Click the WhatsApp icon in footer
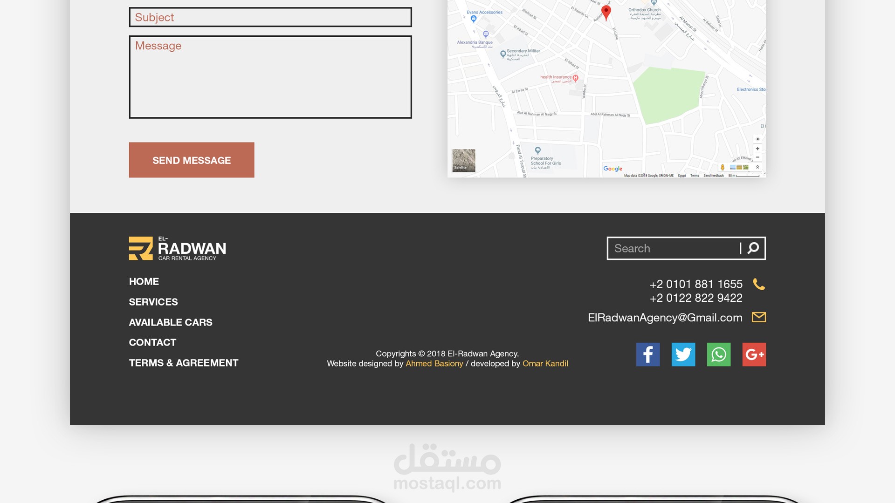 coord(718,354)
